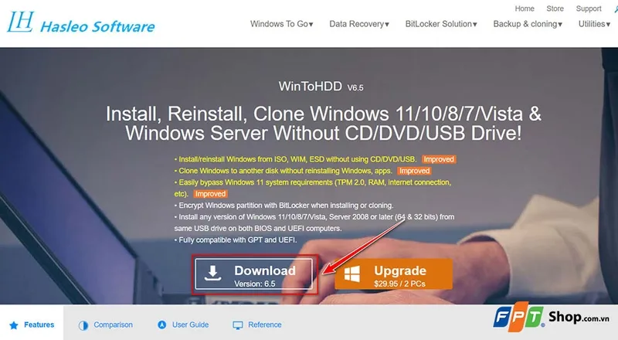Screen dimensions: 618x340
Task: Go to the Store link
Action: point(555,8)
